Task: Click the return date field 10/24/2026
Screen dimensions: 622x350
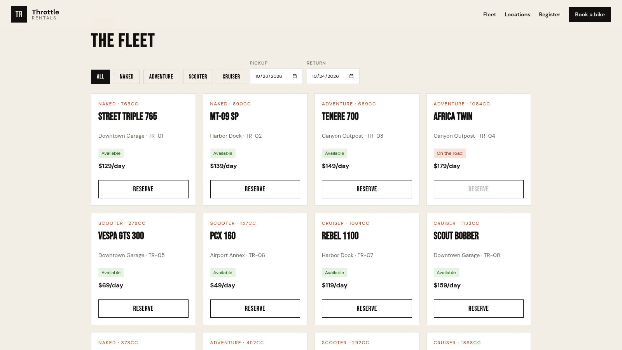Action: coord(333,76)
